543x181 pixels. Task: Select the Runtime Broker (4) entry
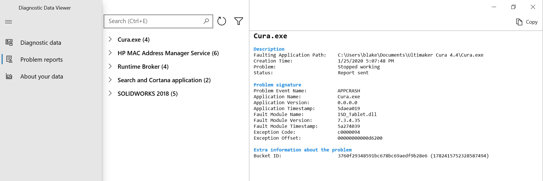pos(143,67)
